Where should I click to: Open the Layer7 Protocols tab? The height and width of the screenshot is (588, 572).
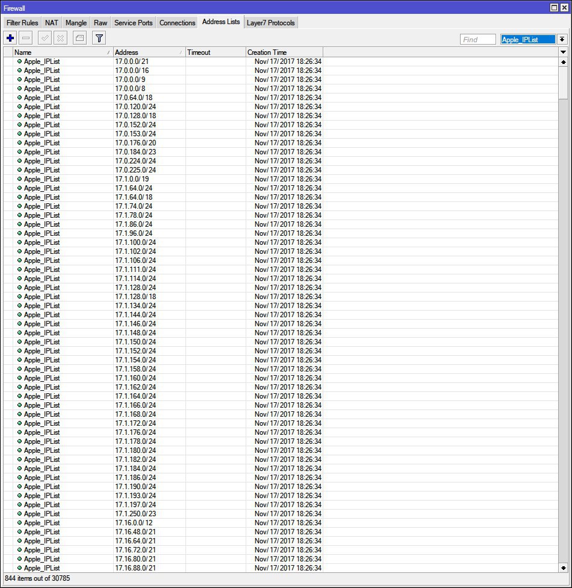click(x=271, y=22)
